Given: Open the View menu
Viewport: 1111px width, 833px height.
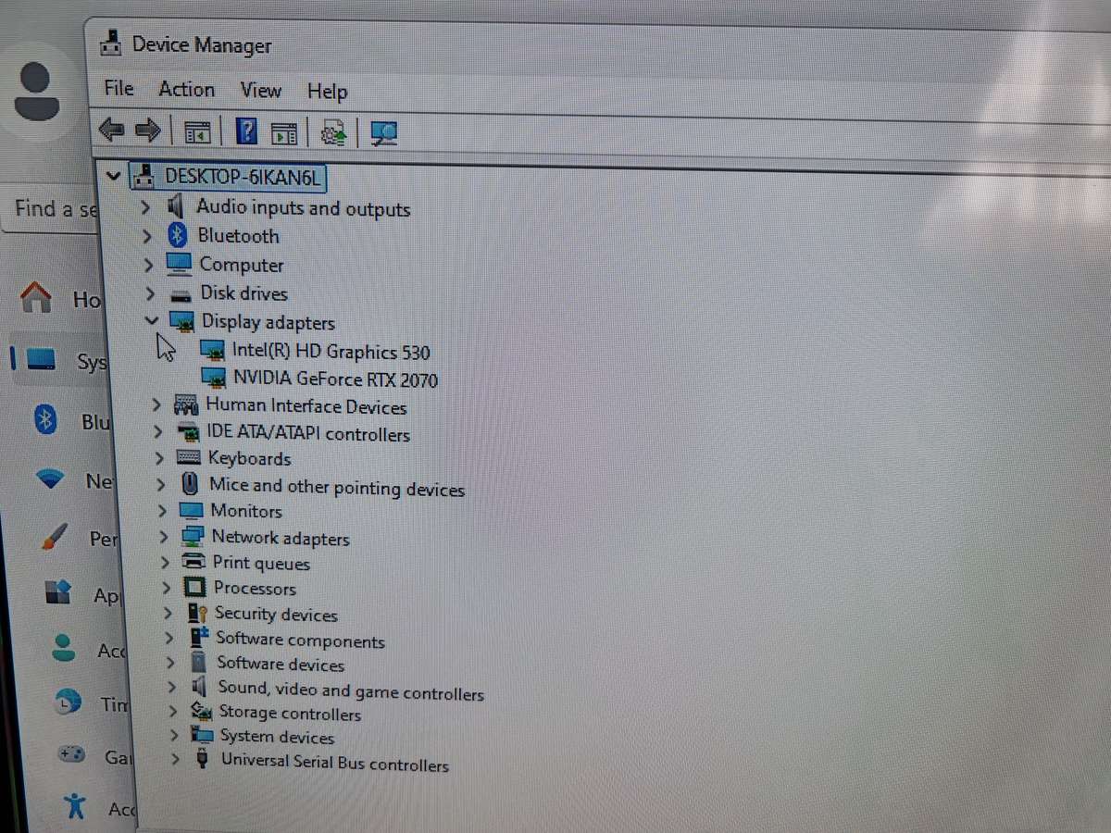Looking at the screenshot, I should (x=260, y=90).
